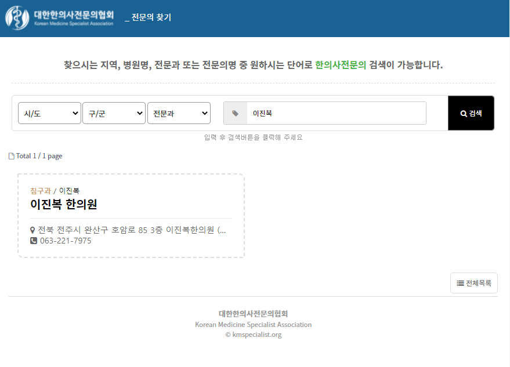Click the black 검색 search button
Viewport: 510px width, 367px height.
pos(471,113)
